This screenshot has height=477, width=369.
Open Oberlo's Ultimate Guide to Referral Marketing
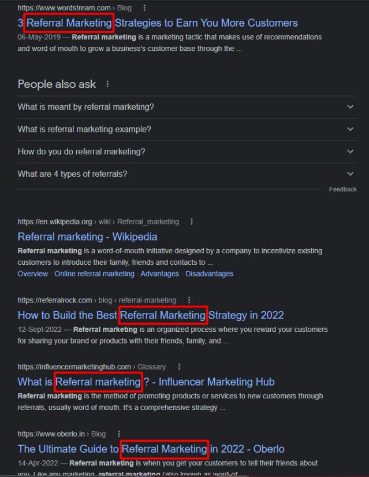coord(151,449)
